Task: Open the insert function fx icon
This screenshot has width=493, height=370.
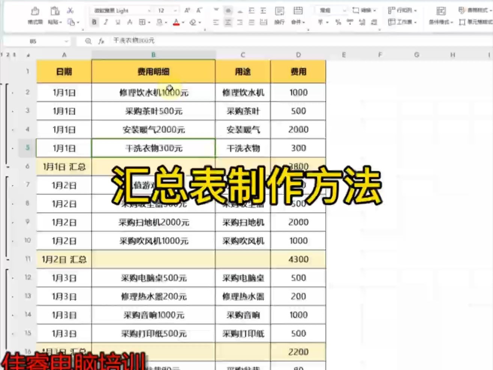Action: point(101,41)
